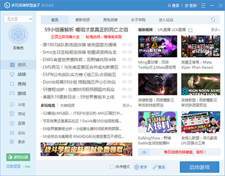Open the 论坛 forum sidebar item
Viewport: 225px width, 176px height.
tap(18, 133)
